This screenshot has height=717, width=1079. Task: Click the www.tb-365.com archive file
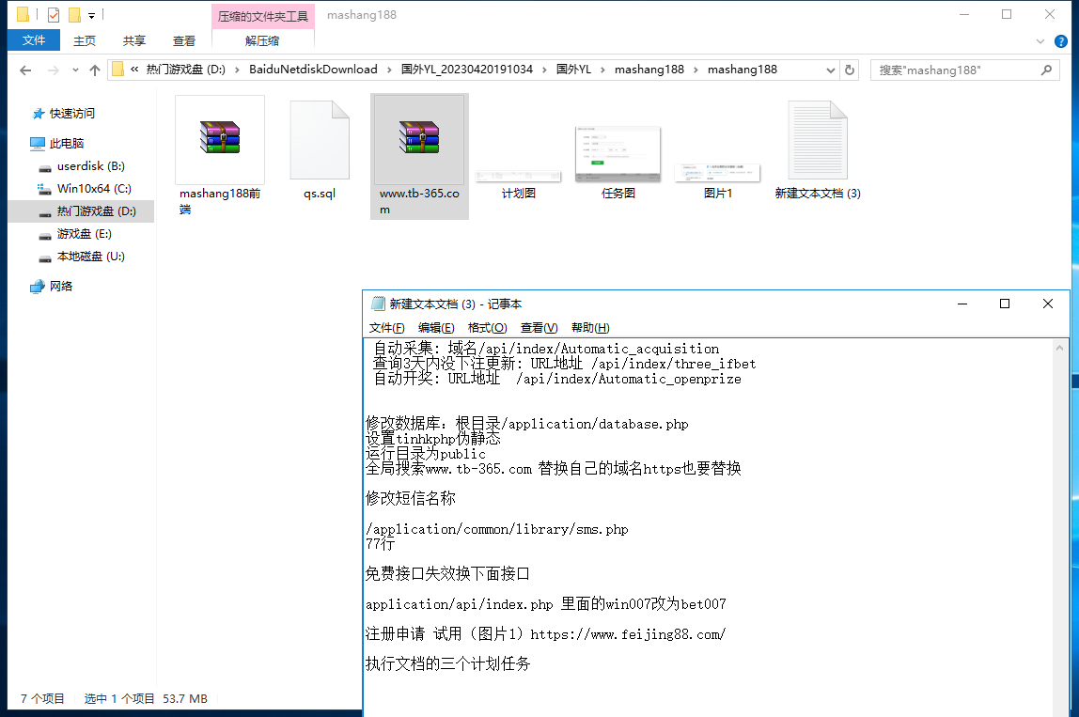coord(418,139)
